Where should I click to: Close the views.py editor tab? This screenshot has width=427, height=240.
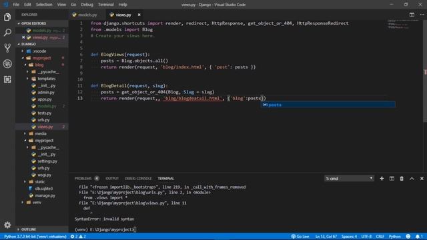pyautogui.click(x=139, y=15)
